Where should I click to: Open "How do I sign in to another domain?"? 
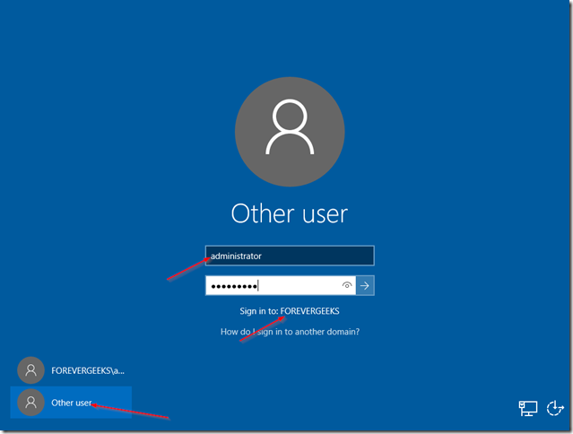pos(290,332)
